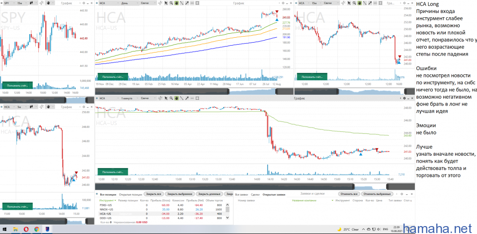Open indicators icon in HCA 5m chart

pyautogui.click(x=41, y=107)
